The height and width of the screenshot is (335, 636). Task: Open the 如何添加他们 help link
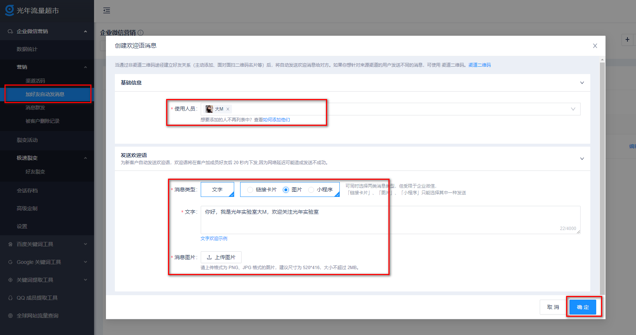276,120
